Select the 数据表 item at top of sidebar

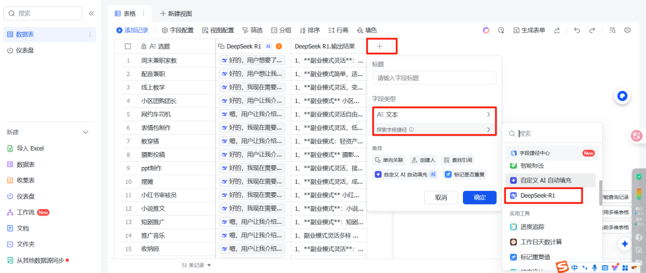pos(50,34)
